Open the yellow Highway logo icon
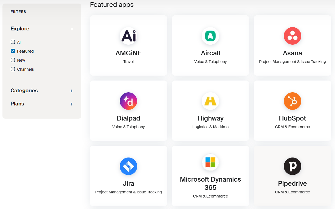Screen dimensions: 335x209 pyautogui.click(x=210, y=101)
